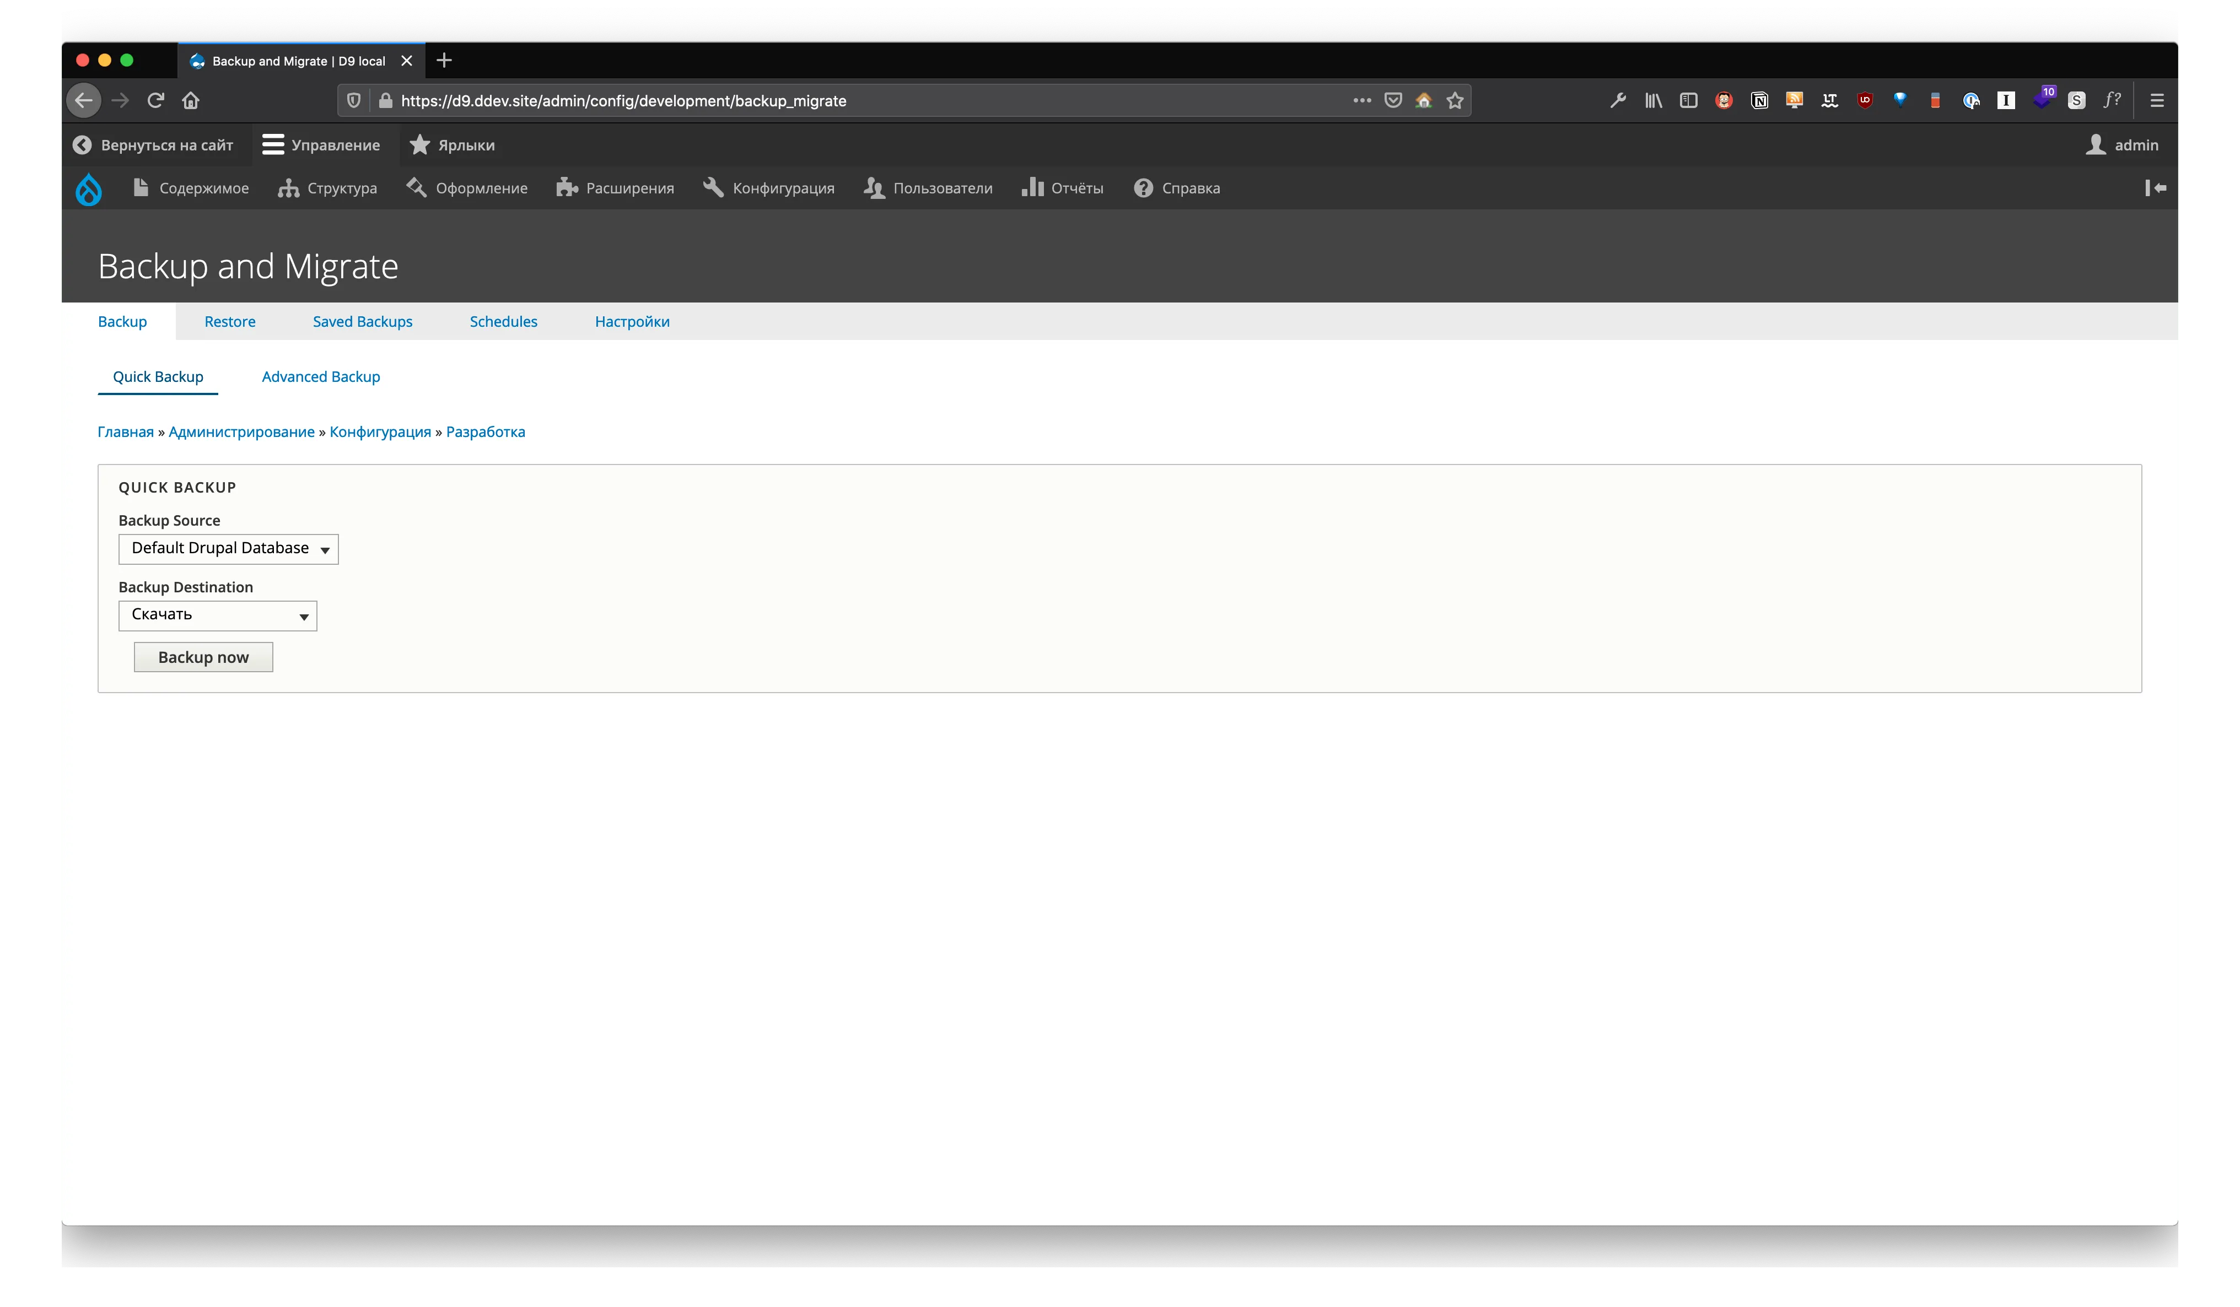Image resolution: width=2240 pixels, height=1307 pixels.
Task: Click the browser back arrow button
Action: tap(84, 100)
